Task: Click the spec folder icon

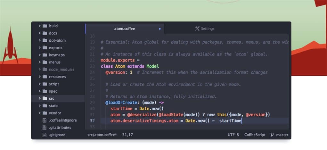Action: coord(45,91)
